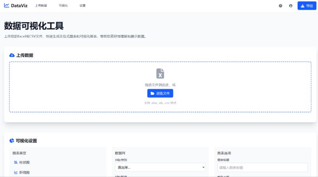This screenshot has width=318, height=177.
Task: Open the 设置 navigation menu item
Action: tap(83, 6)
